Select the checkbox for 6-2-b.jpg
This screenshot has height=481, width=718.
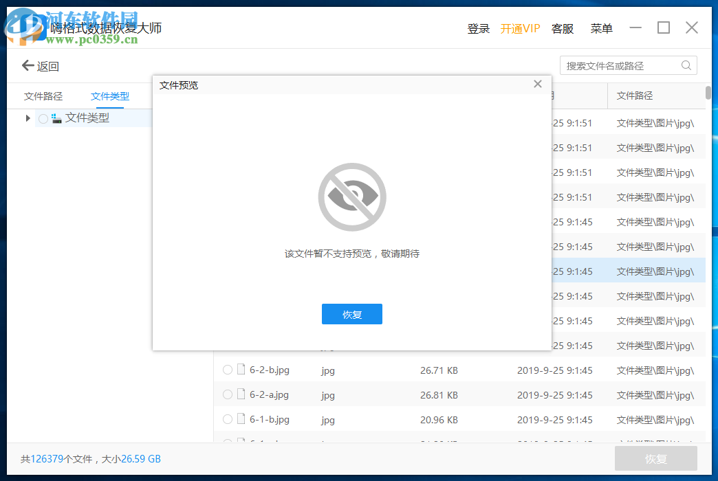227,370
